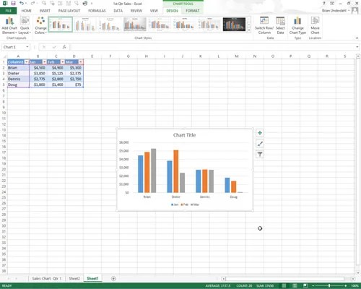Switch to the Sales Chart Qtr 1 sheet
Viewport: 361px width, 289px height.
point(47,278)
